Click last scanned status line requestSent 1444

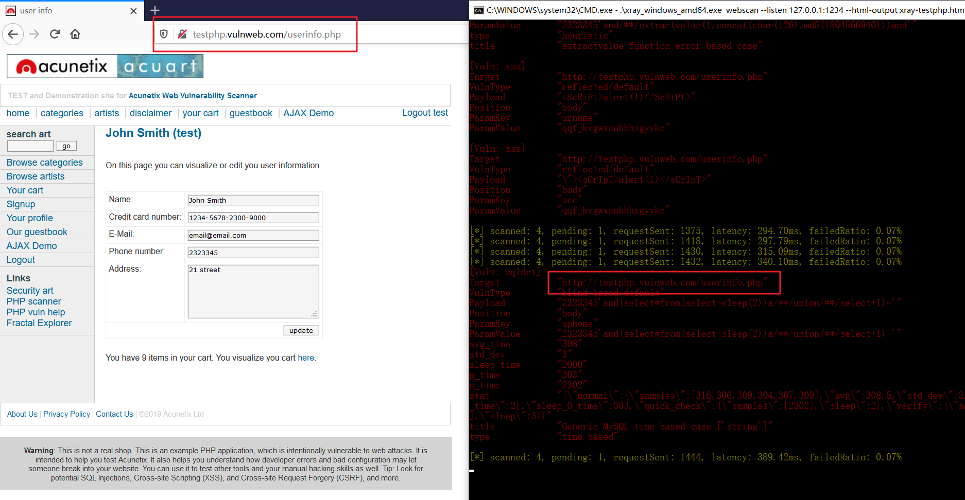pyautogui.click(x=685, y=457)
